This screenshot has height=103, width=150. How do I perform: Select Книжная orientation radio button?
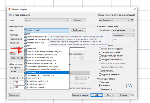100,82
